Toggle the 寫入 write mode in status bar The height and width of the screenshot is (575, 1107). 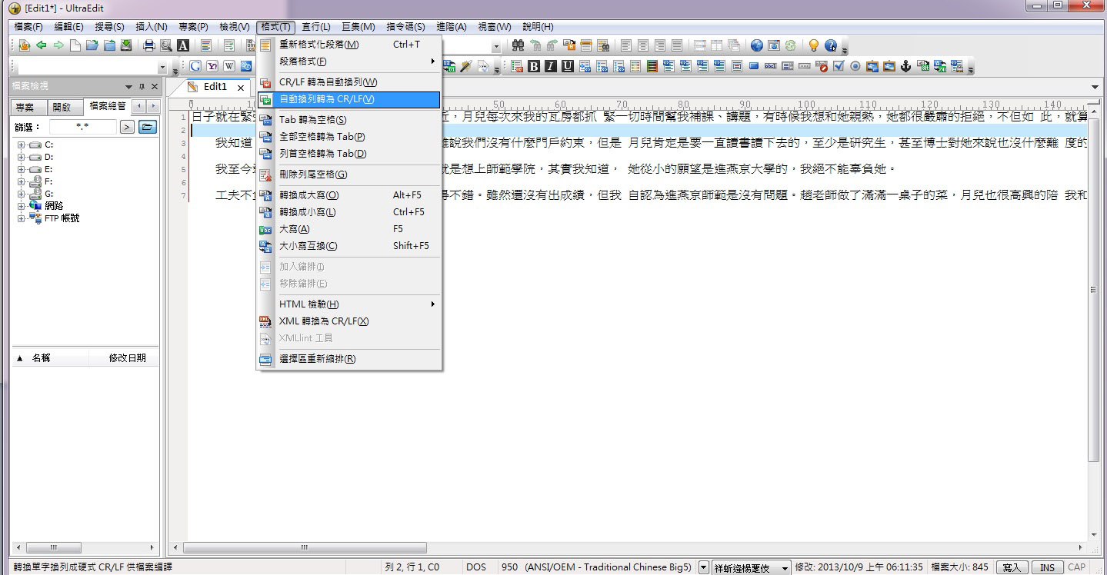pyautogui.click(x=1012, y=567)
